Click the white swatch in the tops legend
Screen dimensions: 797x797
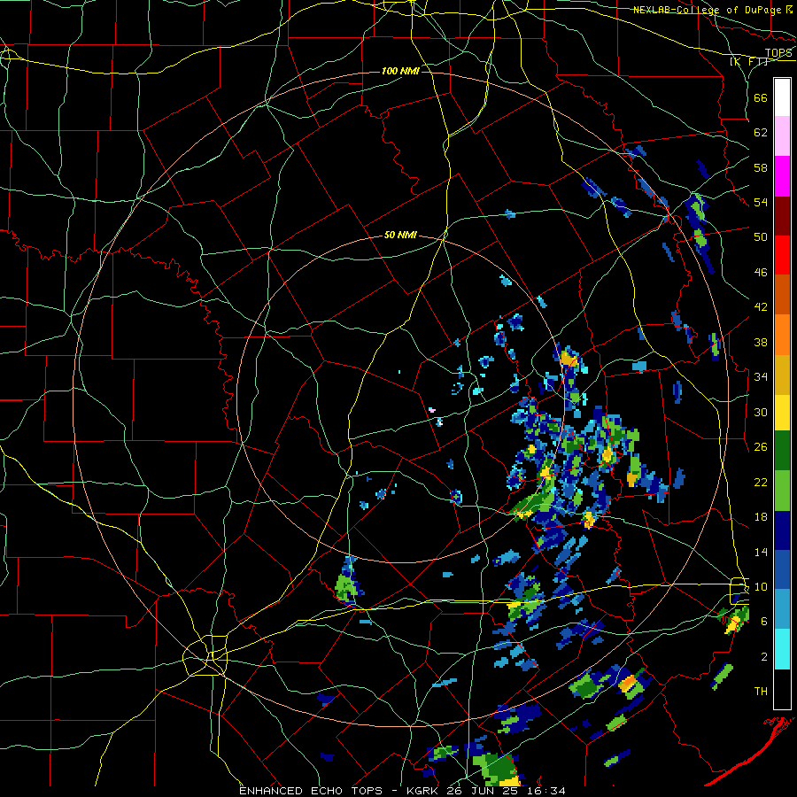pyautogui.click(x=782, y=97)
